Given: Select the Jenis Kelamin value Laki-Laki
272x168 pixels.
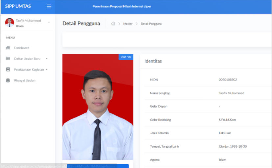Looking at the screenshot, I should coord(225,133).
